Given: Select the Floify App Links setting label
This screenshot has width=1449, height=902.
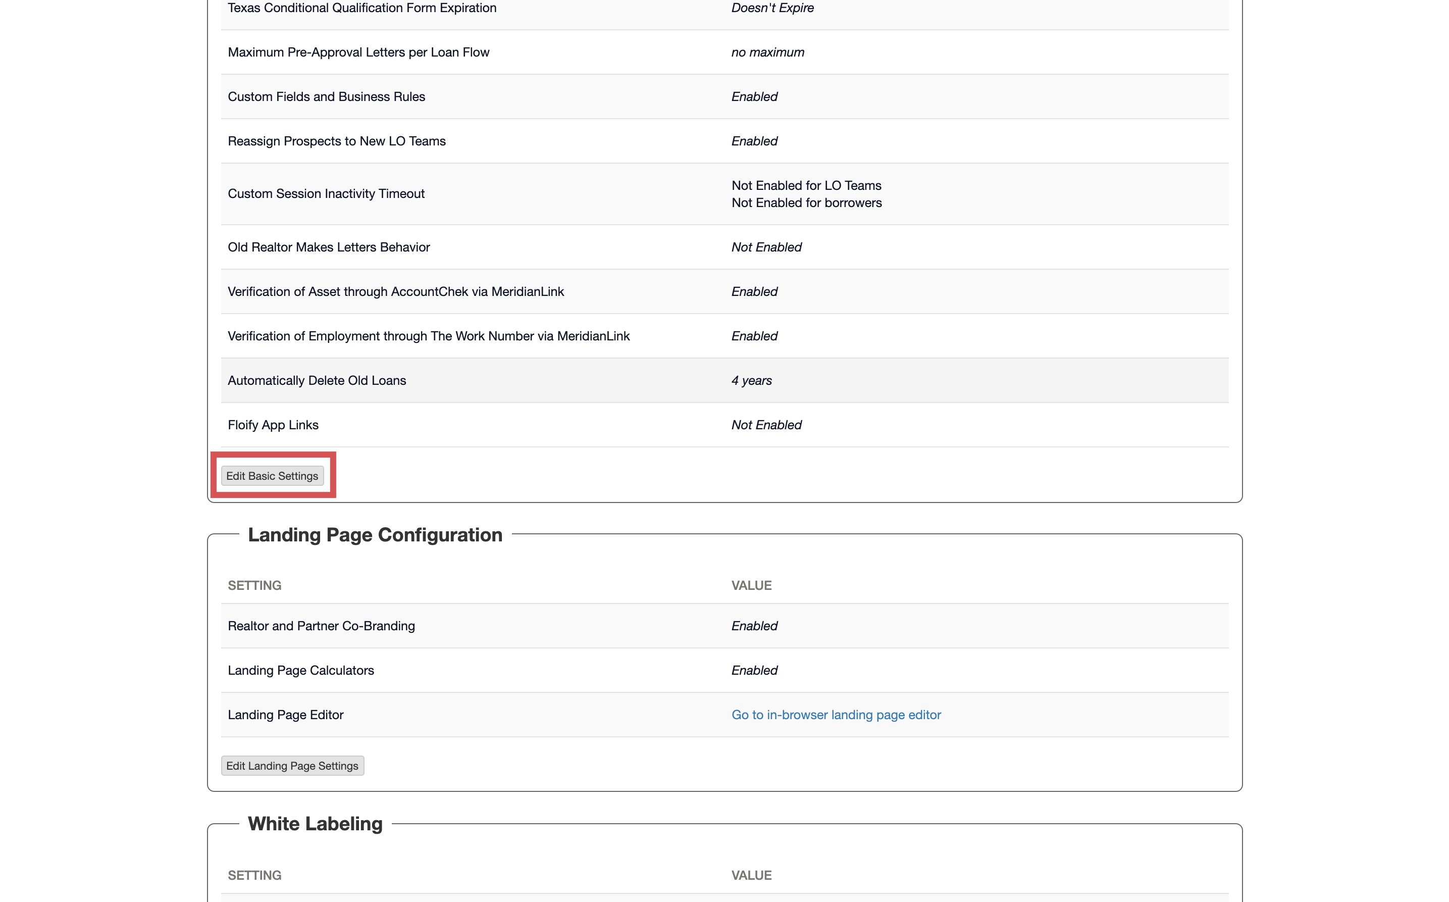Looking at the screenshot, I should point(273,425).
